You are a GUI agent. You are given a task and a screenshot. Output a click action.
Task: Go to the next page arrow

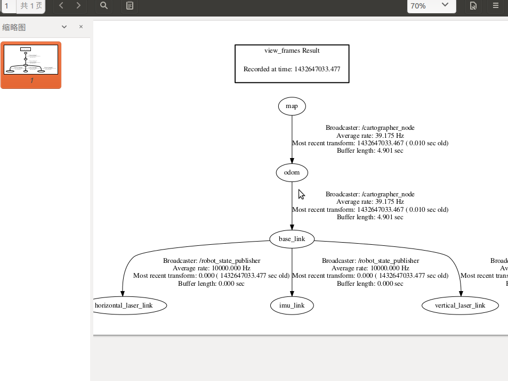click(x=78, y=5)
